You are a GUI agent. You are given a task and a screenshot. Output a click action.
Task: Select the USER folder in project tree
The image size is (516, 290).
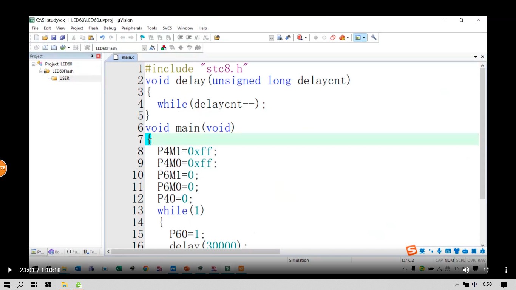64,78
